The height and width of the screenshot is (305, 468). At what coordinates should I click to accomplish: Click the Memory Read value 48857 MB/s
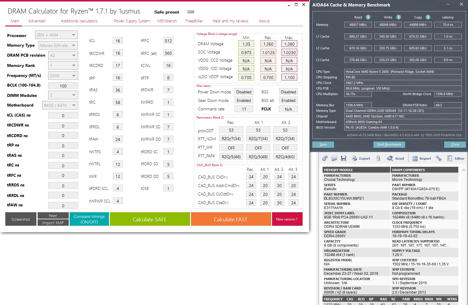click(x=358, y=25)
